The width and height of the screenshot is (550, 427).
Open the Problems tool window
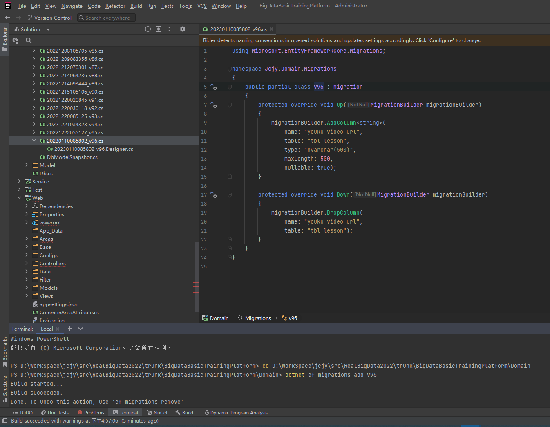pyautogui.click(x=91, y=412)
